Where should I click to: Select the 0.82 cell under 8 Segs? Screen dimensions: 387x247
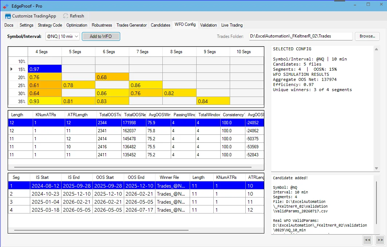179,93
